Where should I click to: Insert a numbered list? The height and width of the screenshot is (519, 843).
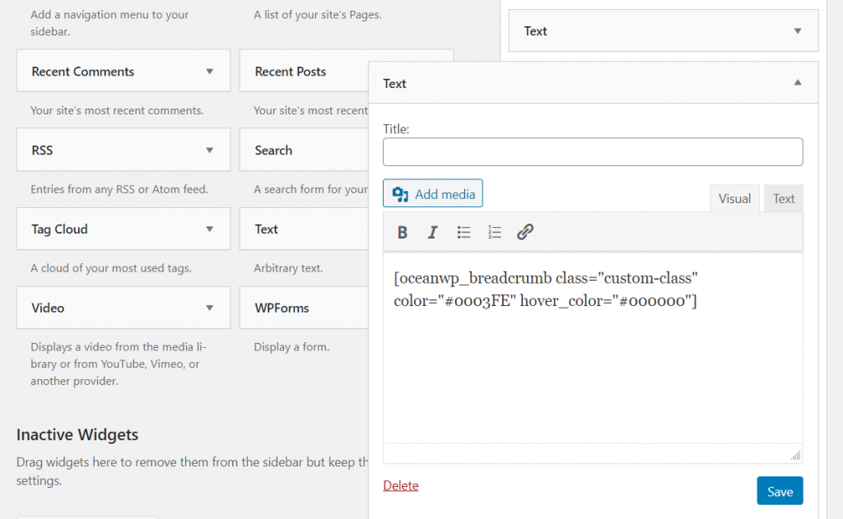pos(494,232)
